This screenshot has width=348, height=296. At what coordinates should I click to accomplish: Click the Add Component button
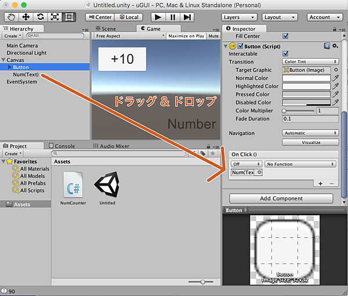[281, 198]
